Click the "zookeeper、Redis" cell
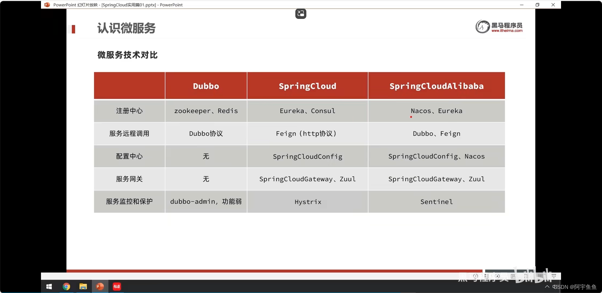 click(x=206, y=111)
